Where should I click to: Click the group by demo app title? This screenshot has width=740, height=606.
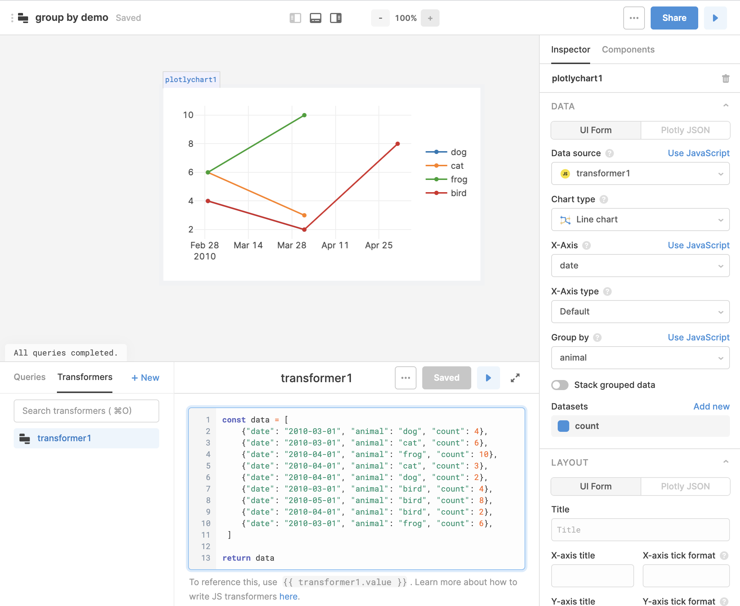click(x=72, y=18)
